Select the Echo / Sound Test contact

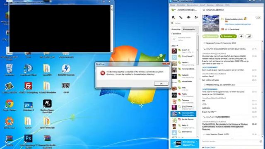pos(183,57)
